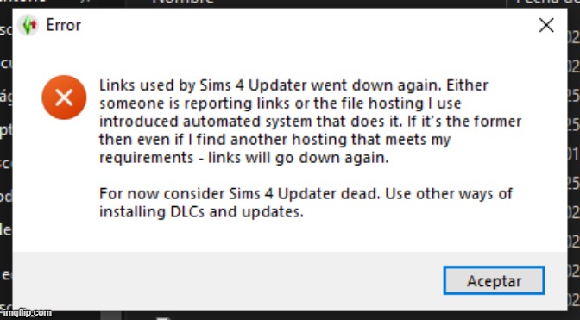The image size is (580, 320).
Task: Click the Aceptar button
Action: tap(494, 281)
